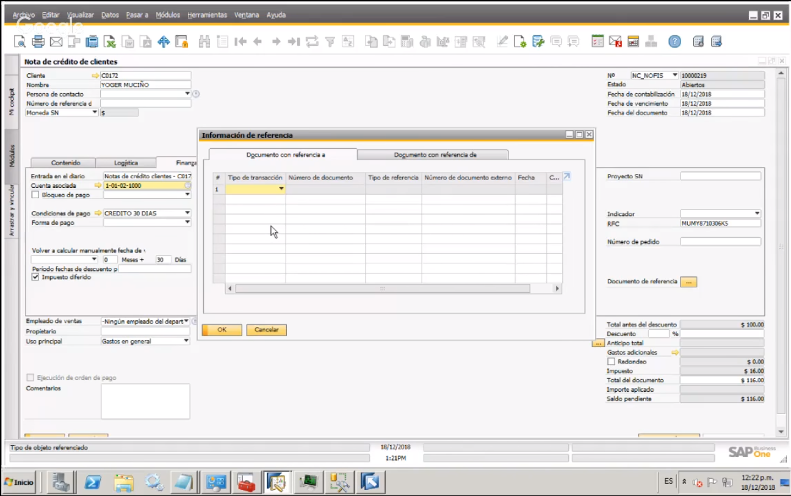The image size is (791, 496).
Task: Click the Refresh Record toolbar icon
Action: pos(312,41)
